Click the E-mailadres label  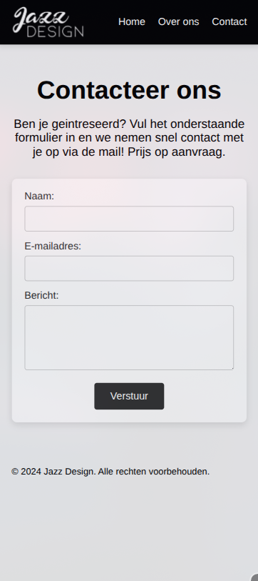pos(53,246)
